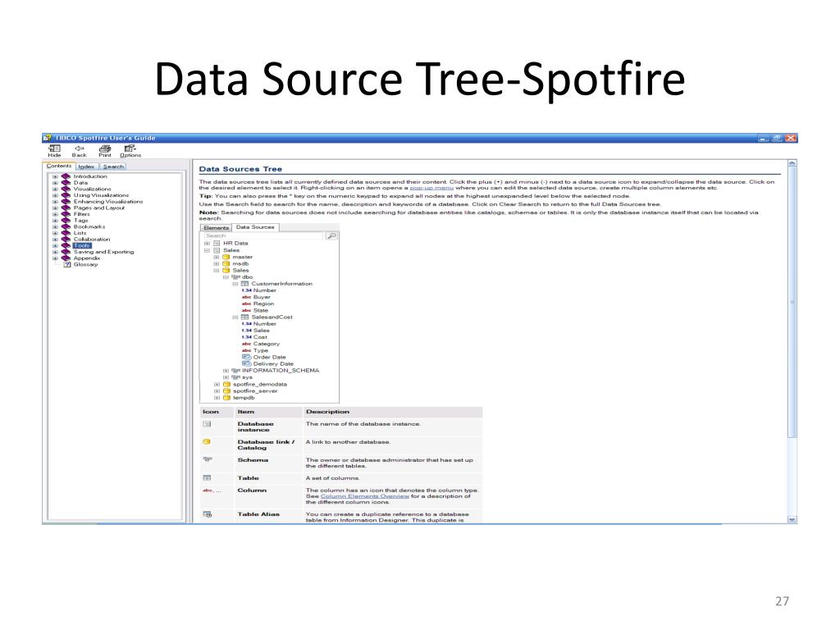Select the highlighted Tools topic
Viewport: 840px width, 630px height.
[82, 246]
